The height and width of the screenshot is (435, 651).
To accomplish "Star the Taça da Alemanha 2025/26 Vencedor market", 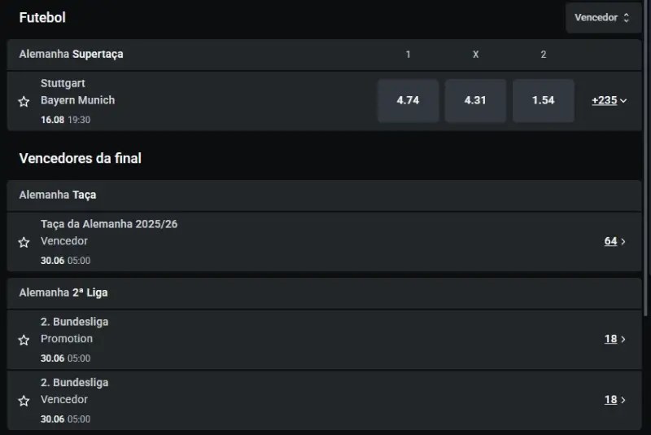I will pos(24,242).
